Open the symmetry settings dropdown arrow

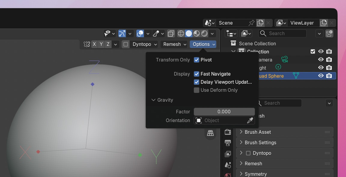point(115,44)
